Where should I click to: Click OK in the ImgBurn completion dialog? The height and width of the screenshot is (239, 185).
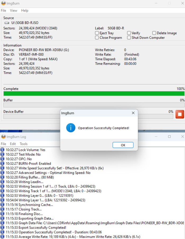[123, 145]
